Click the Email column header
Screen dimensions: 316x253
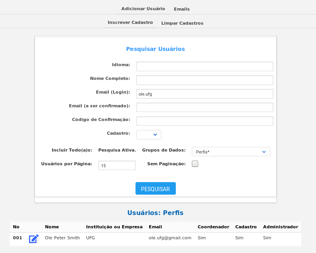click(155, 227)
